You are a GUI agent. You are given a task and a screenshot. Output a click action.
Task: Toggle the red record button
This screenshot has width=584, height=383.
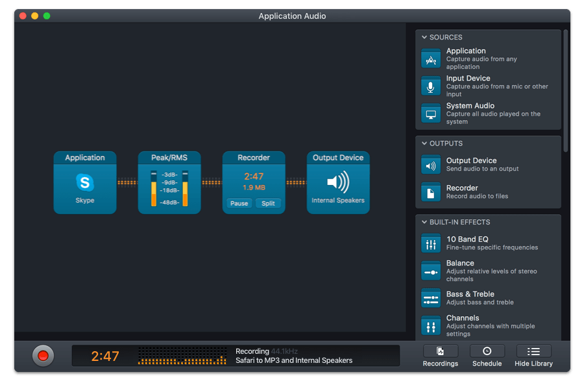[43, 355]
